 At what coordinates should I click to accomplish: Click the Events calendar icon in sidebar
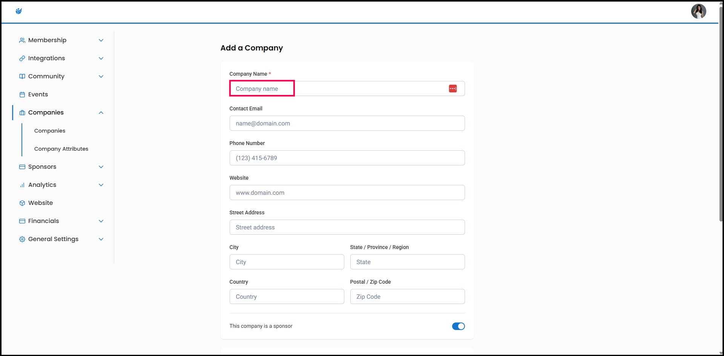(x=22, y=95)
